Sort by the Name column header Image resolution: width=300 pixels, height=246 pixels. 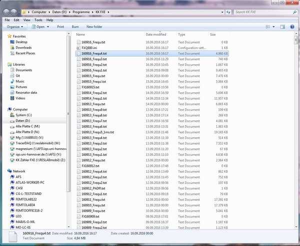click(80, 35)
